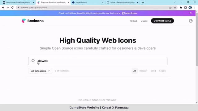
Task: Click the '0 of 1601 icons' count
Action: click(x=62, y=71)
